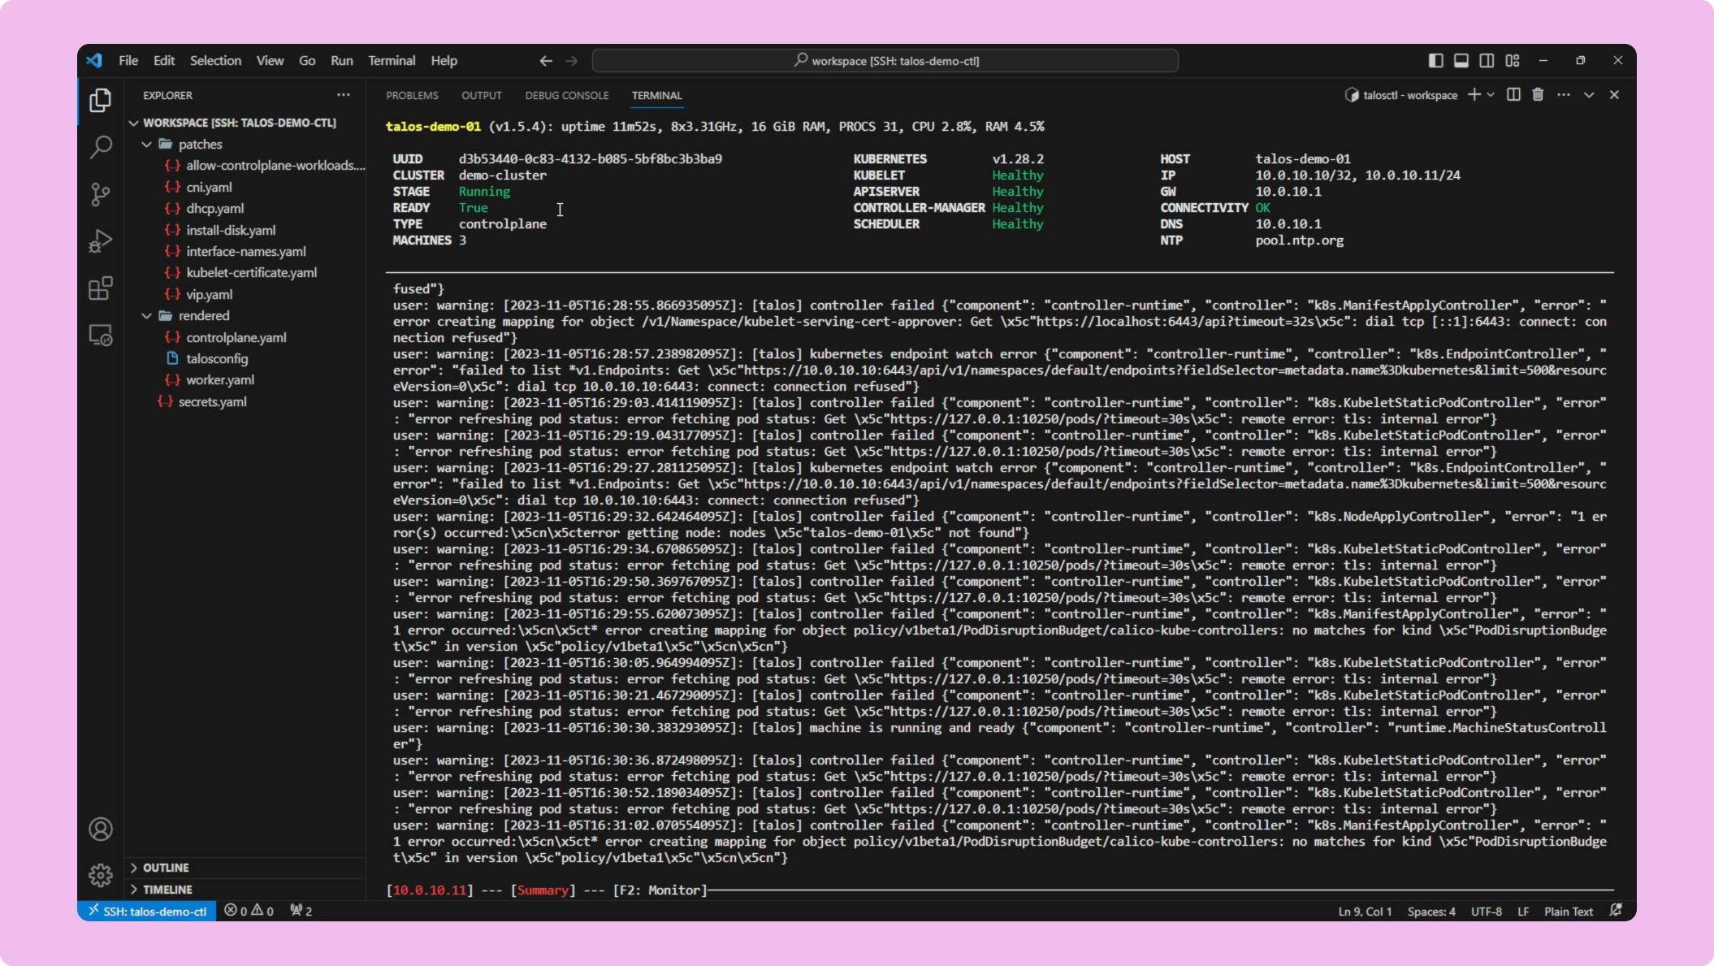Toggle the secondary side bar layout button

tap(1487, 61)
